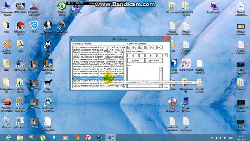Open the MACChange desktop shortcut
The height and width of the screenshot is (141, 250).
(20, 65)
